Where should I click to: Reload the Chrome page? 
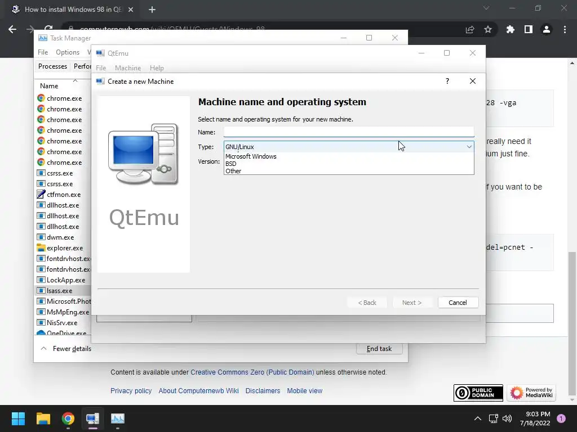coord(48,28)
